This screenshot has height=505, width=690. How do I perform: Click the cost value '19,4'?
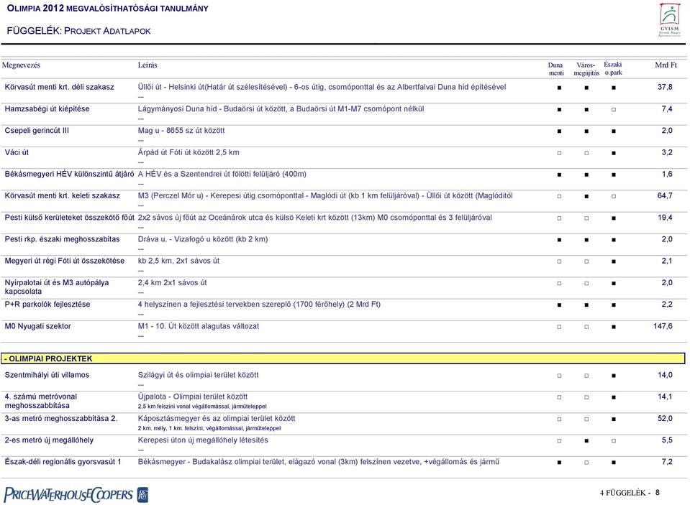(x=665, y=218)
